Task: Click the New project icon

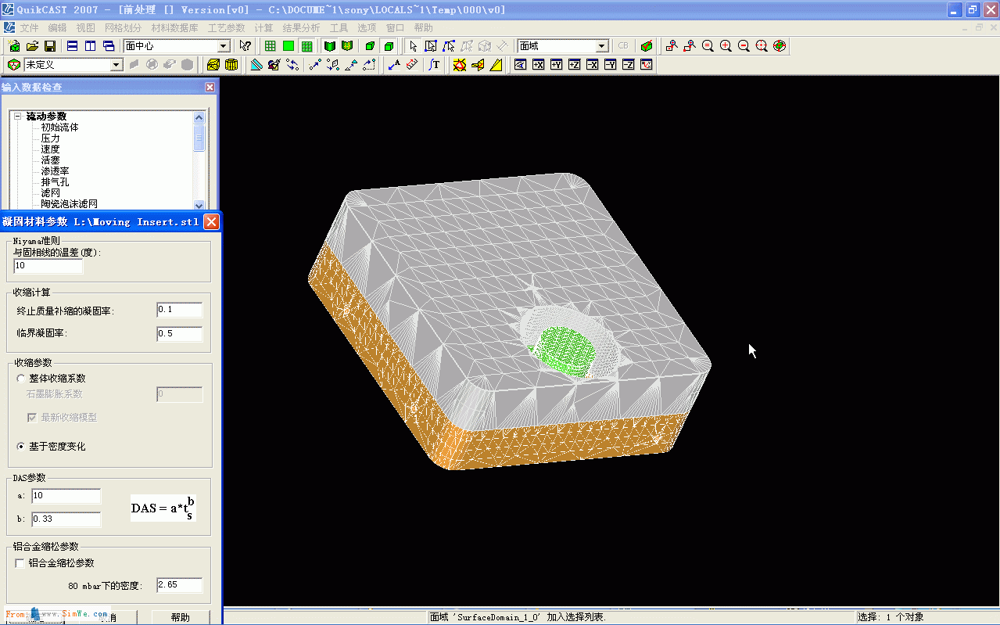Action: coord(14,46)
